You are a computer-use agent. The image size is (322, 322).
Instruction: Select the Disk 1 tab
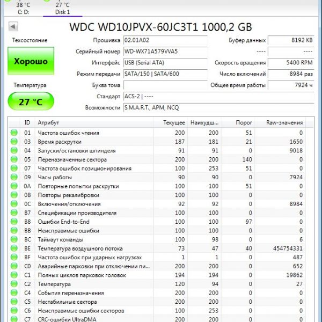pyautogui.click(x=62, y=8)
